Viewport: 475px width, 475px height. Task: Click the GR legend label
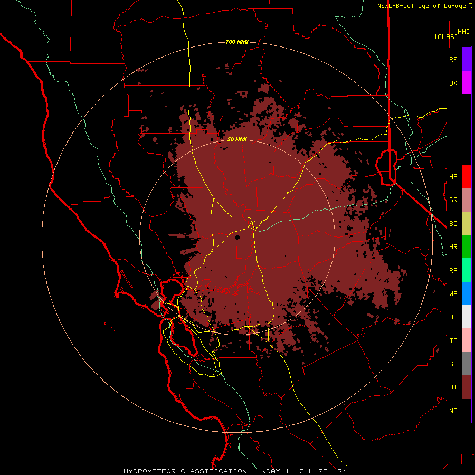click(x=453, y=200)
